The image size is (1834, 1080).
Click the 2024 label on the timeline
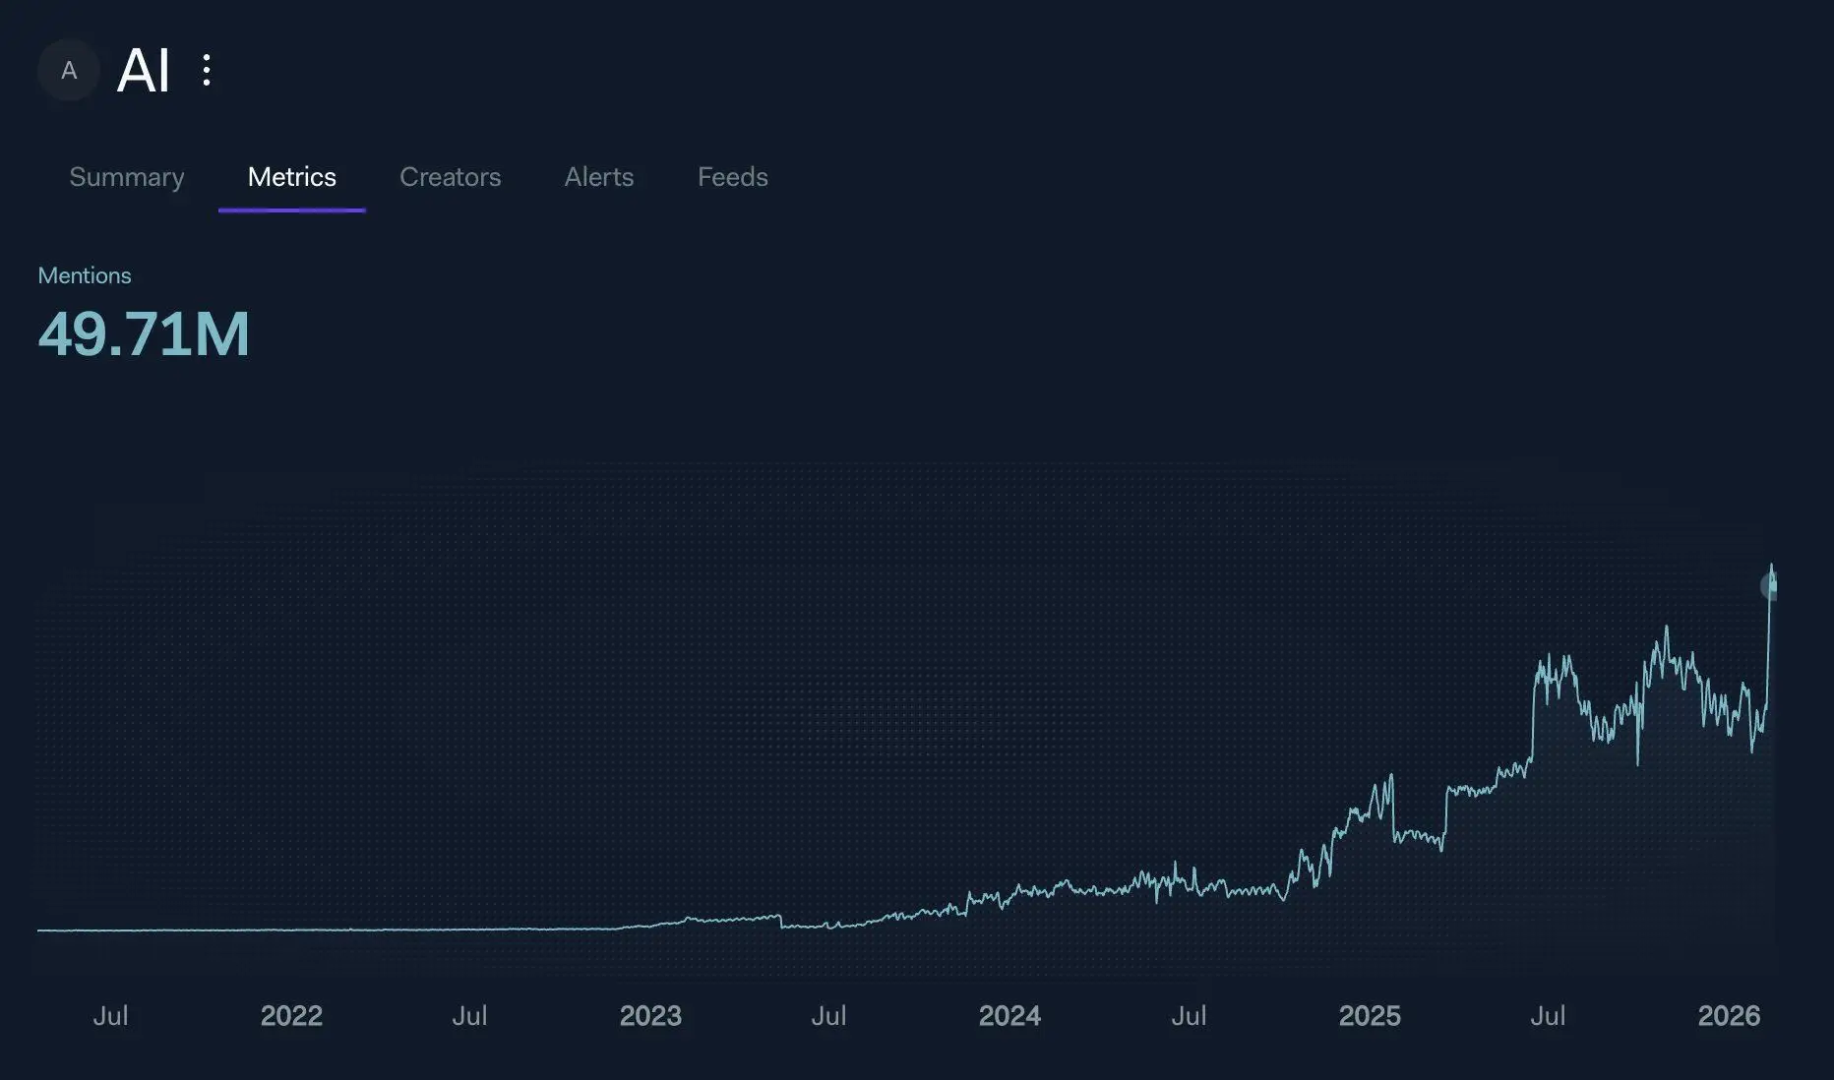coord(1009,1015)
